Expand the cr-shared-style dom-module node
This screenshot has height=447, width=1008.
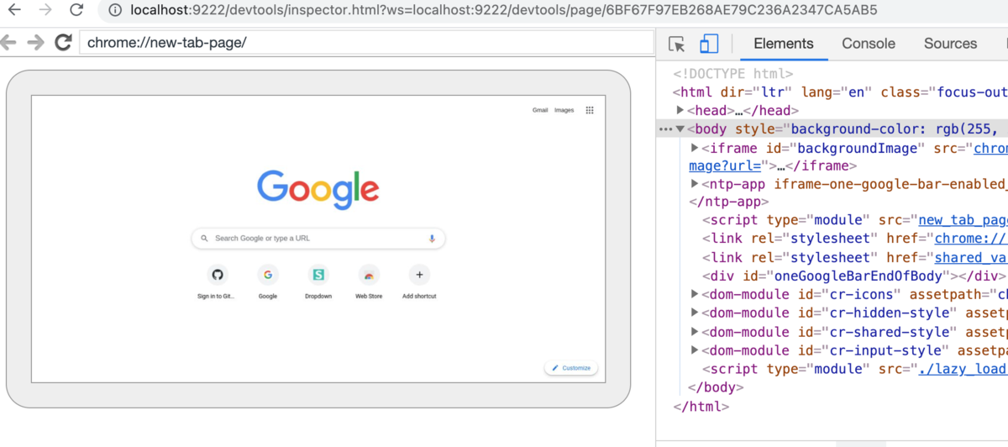[695, 331]
